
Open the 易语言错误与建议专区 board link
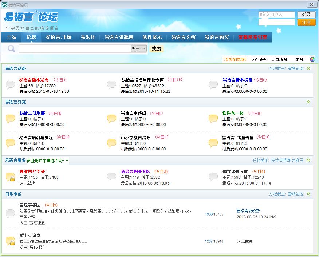pos(142,80)
